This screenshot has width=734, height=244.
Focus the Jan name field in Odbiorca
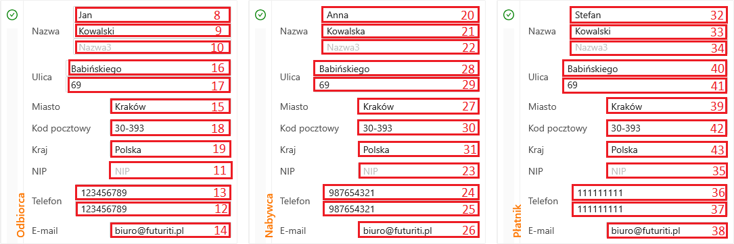pos(153,15)
